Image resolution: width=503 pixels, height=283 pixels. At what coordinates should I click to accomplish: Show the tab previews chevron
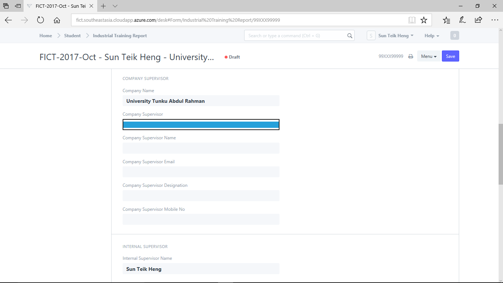pos(115,6)
